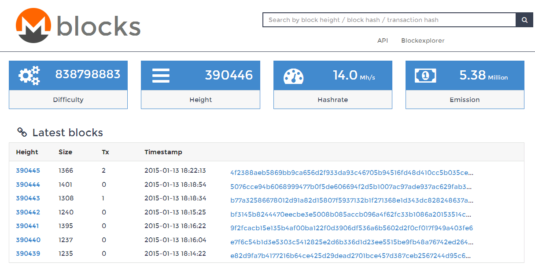The image size is (535, 276).
Task: Open the API link
Action: pyautogui.click(x=383, y=40)
